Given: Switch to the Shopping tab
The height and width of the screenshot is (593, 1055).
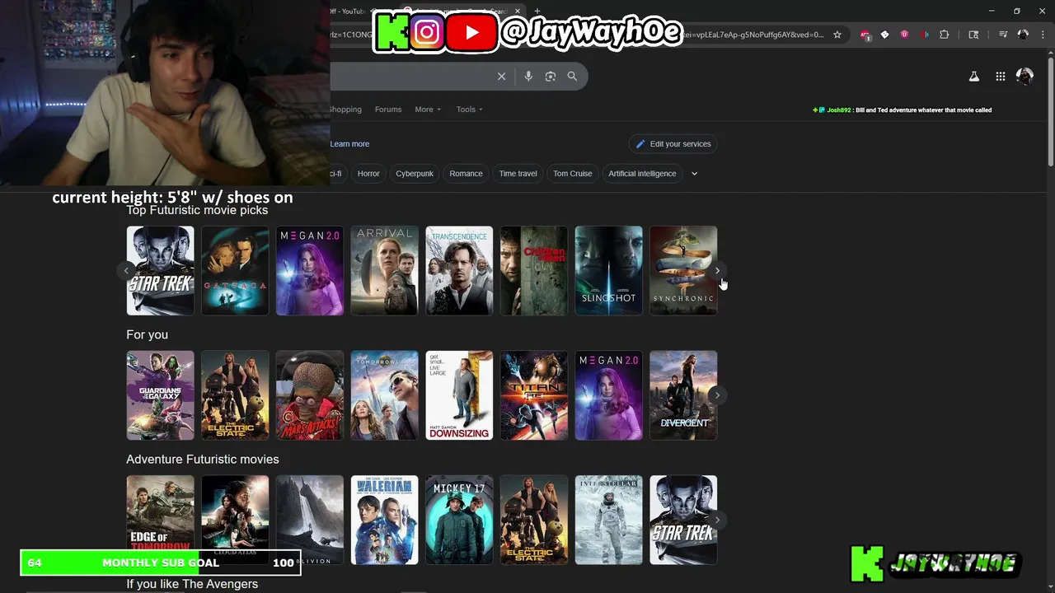Looking at the screenshot, I should (x=346, y=110).
